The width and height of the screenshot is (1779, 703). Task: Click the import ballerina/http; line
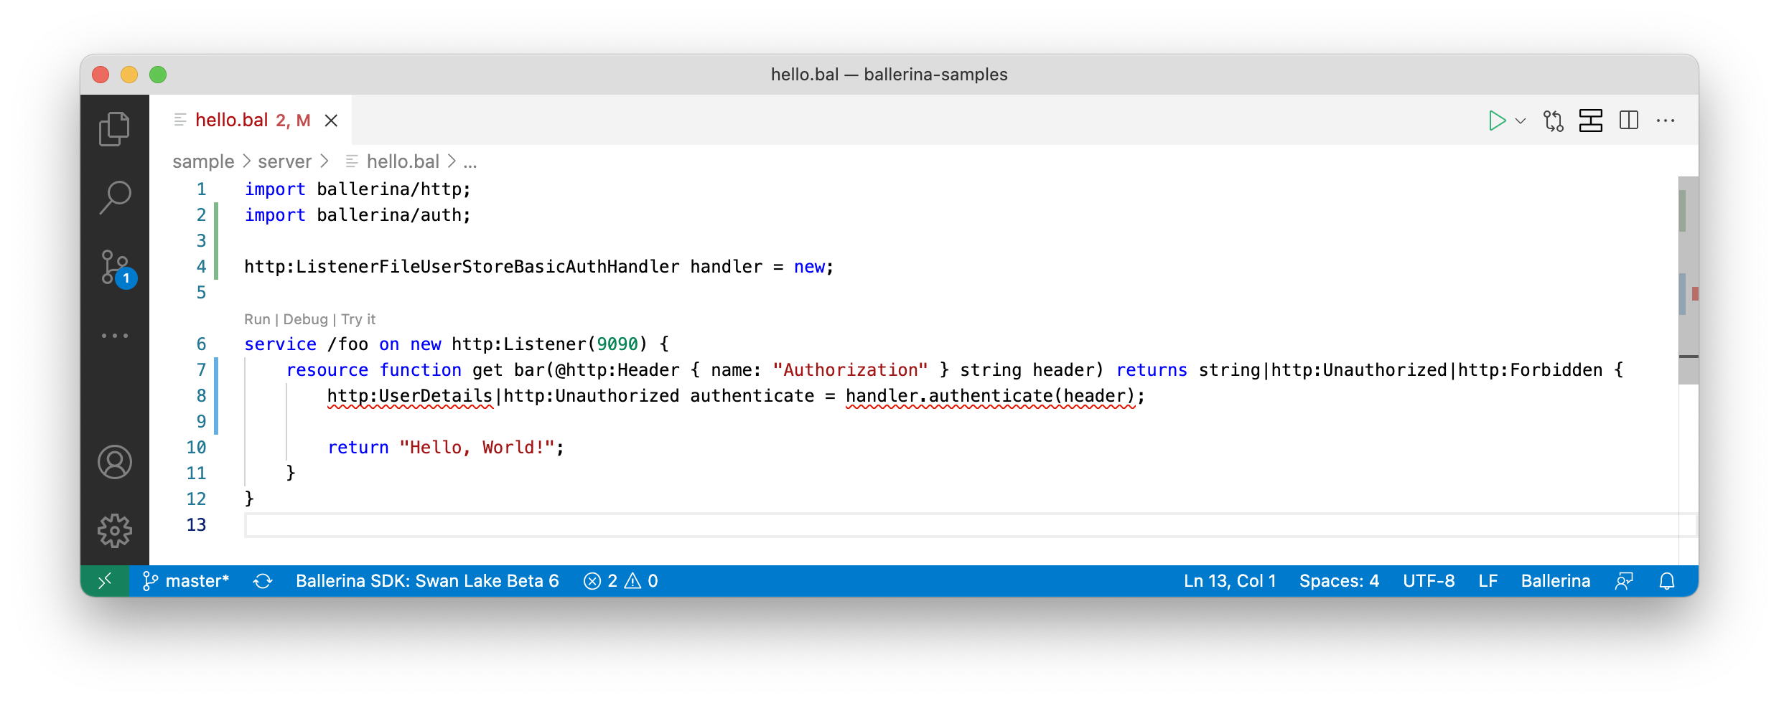[x=358, y=189]
